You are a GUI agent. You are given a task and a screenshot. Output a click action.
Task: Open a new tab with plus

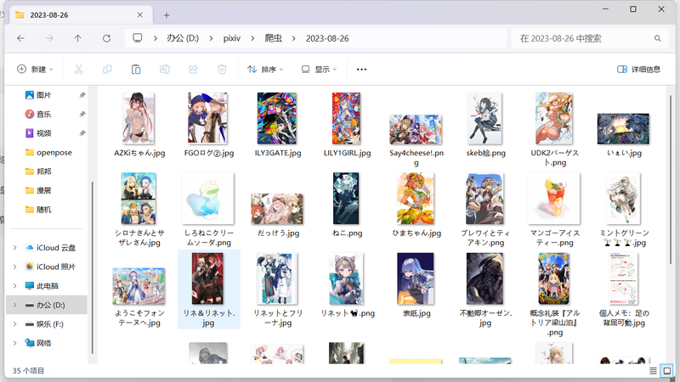(167, 15)
